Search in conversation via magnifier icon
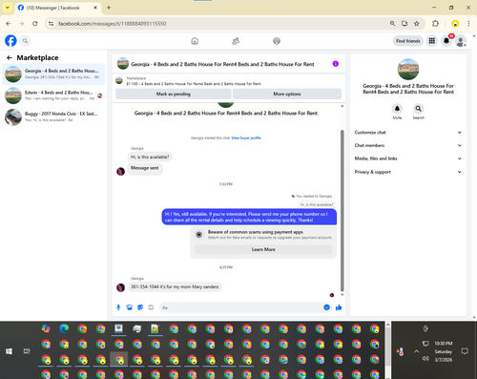The width and height of the screenshot is (477, 379). pos(419,109)
